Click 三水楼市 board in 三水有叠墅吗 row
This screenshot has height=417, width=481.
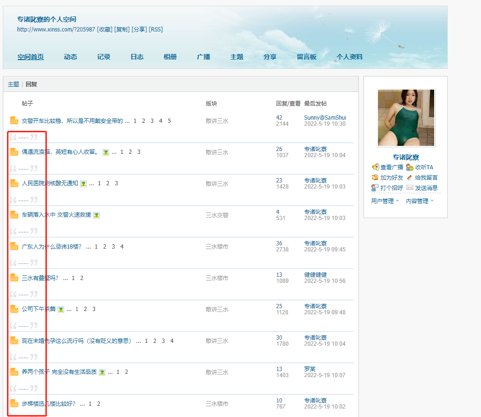pos(217,278)
